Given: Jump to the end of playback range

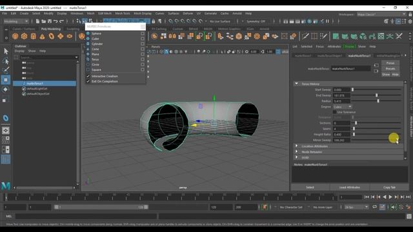Looking at the screenshot, I should coord(408,197).
